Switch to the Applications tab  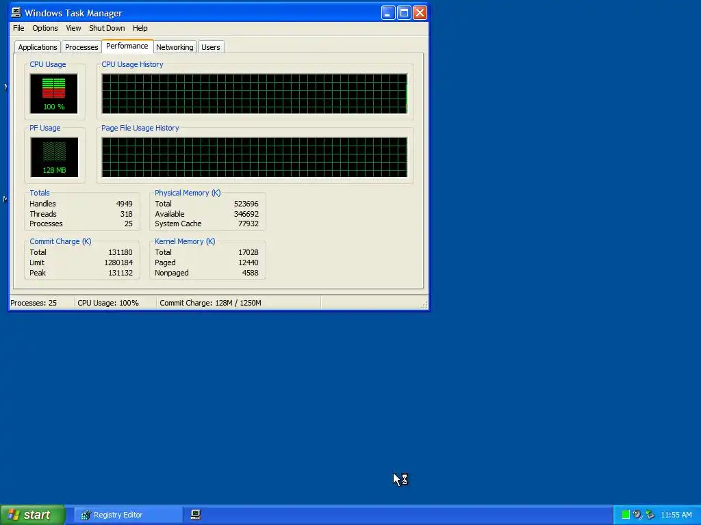coord(38,47)
